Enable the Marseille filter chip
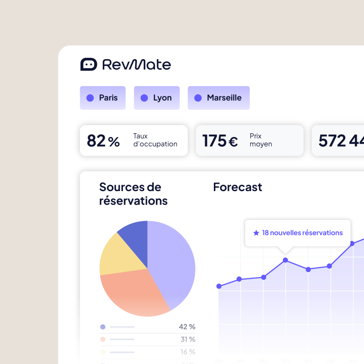The height and width of the screenshot is (364, 364). coord(218,98)
